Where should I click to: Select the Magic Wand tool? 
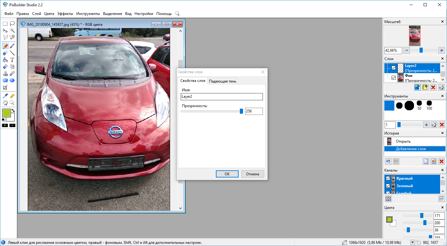12,31
